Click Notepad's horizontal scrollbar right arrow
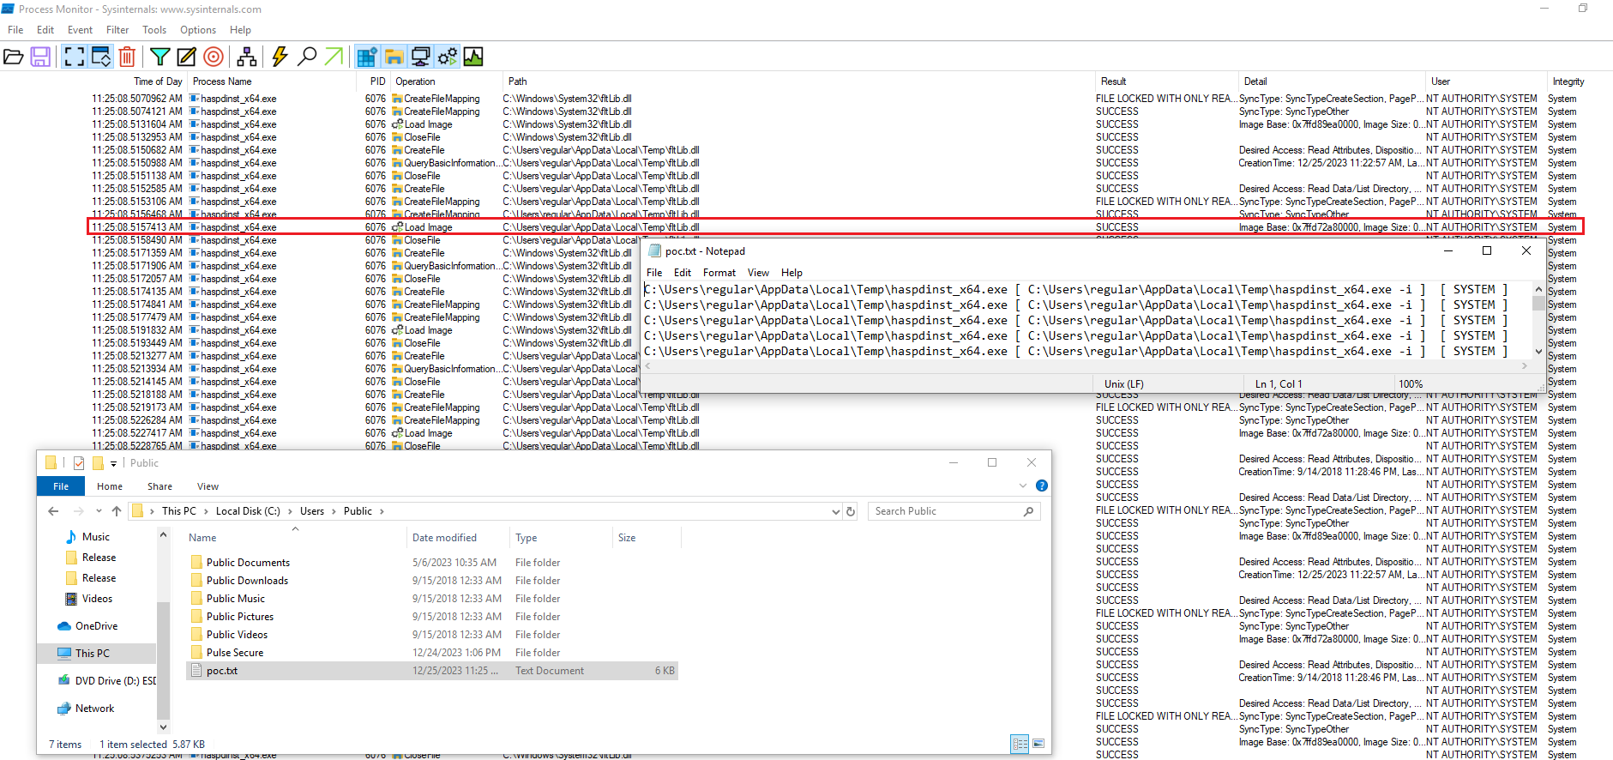The image size is (1613, 760). pyautogui.click(x=1524, y=365)
